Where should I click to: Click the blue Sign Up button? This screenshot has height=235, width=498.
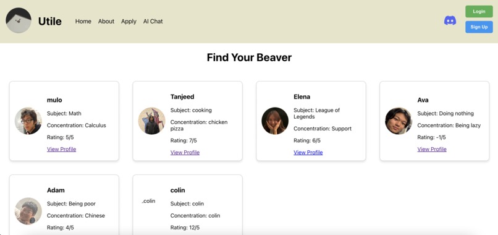479,27
